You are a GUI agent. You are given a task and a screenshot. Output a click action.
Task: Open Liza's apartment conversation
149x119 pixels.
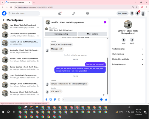pos(21,26)
